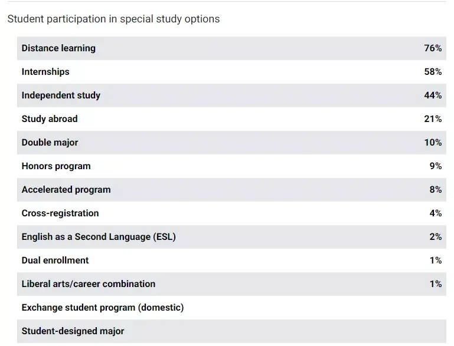The height and width of the screenshot is (346, 454).
Task: Select the Honors program row label
Action: click(56, 166)
